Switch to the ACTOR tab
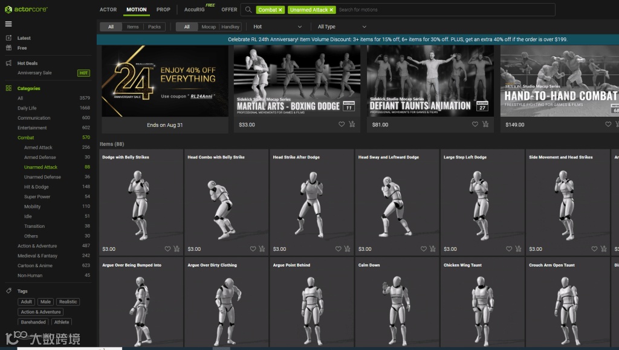This screenshot has height=350, width=619. coord(108,10)
